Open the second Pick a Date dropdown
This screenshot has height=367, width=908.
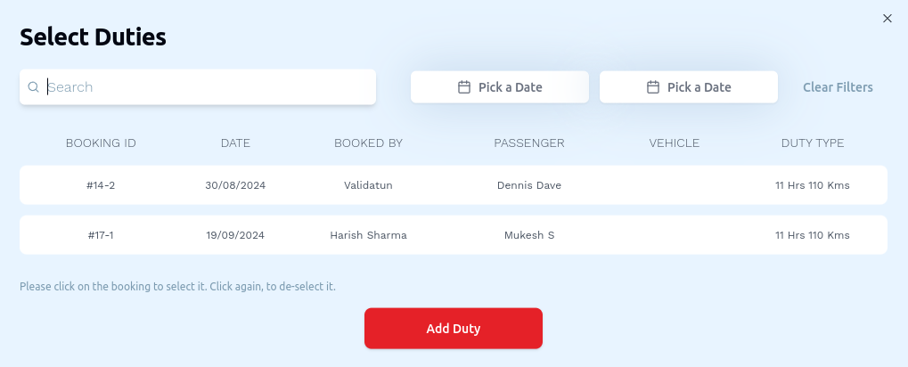(x=689, y=87)
